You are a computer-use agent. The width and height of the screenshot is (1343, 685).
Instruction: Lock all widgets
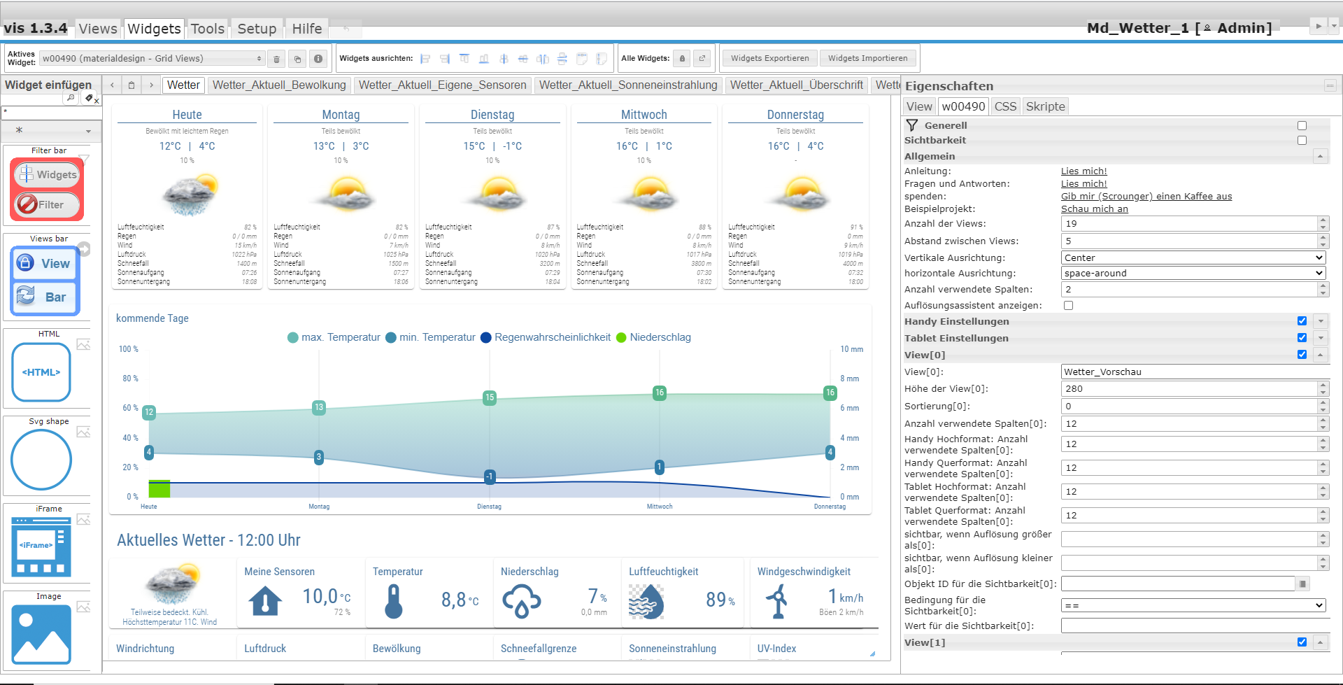coord(682,59)
